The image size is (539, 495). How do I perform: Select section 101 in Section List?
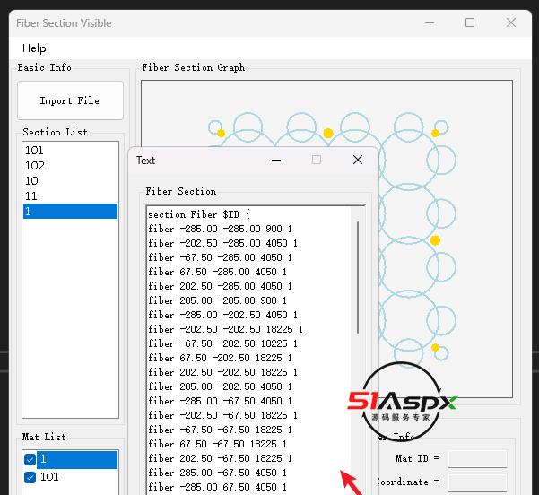tap(70, 151)
